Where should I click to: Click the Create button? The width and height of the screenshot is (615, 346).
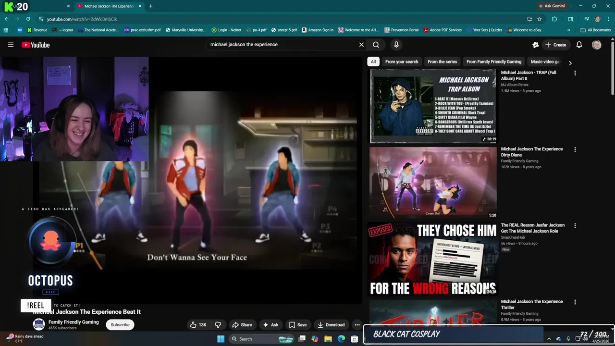555,45
